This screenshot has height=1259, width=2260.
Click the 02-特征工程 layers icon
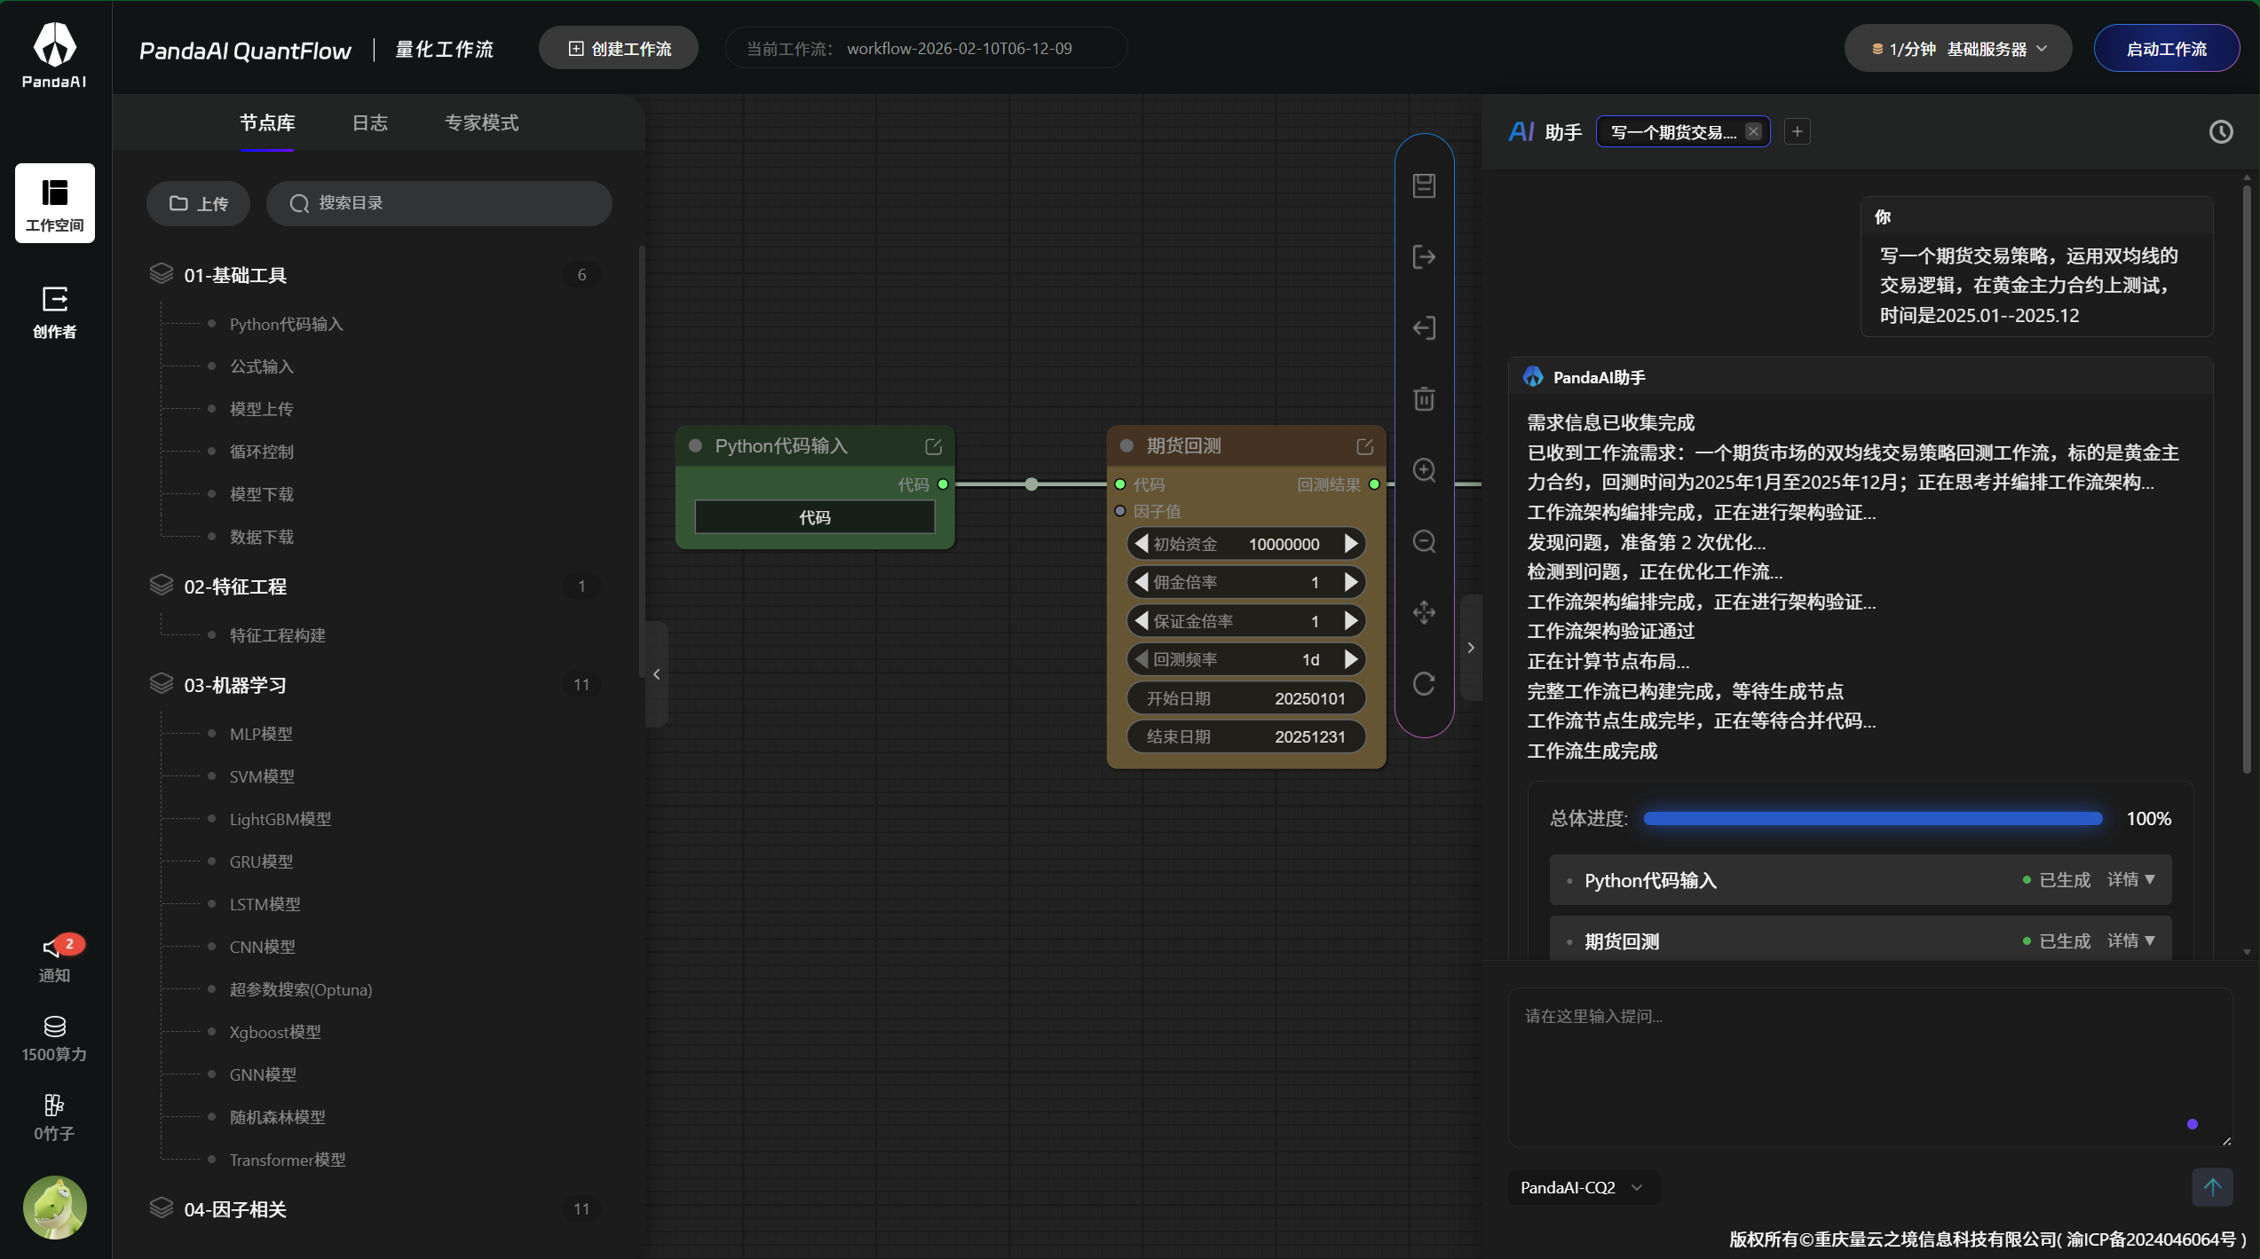click(x=162, y=585)
